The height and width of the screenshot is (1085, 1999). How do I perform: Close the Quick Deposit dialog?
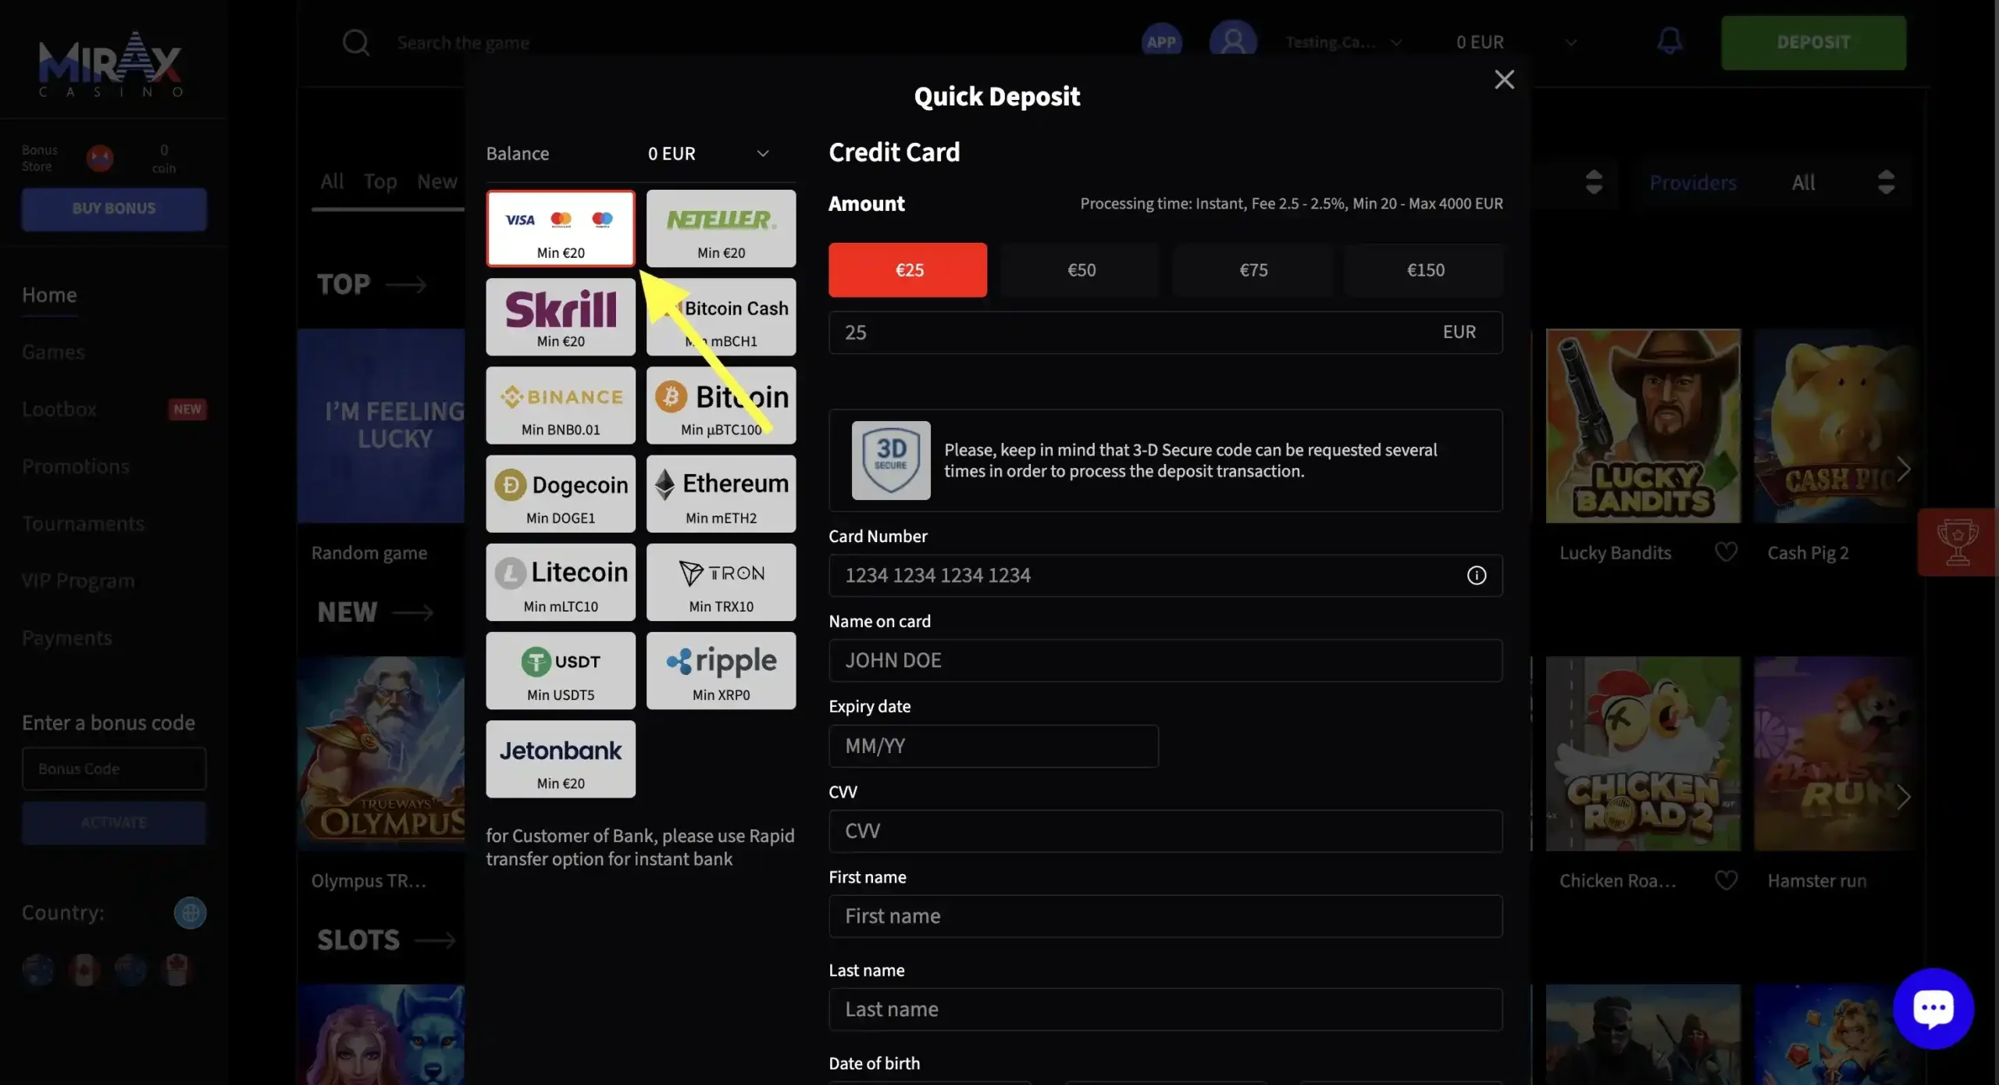click(1504, 80)
